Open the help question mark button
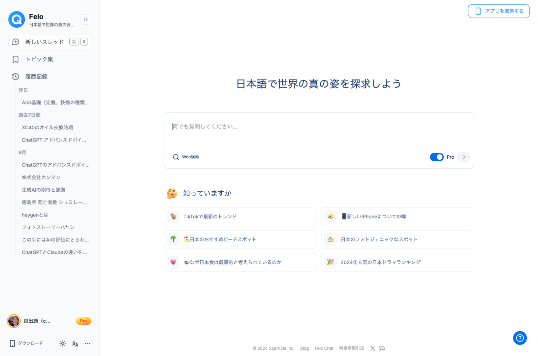538x356 pixels. click(x=520, y=338)
